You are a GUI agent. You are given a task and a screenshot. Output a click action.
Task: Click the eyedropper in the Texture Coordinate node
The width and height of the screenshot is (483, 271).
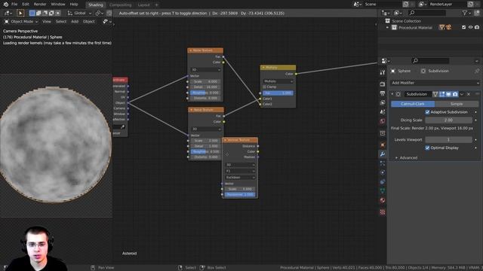[122, 127]
